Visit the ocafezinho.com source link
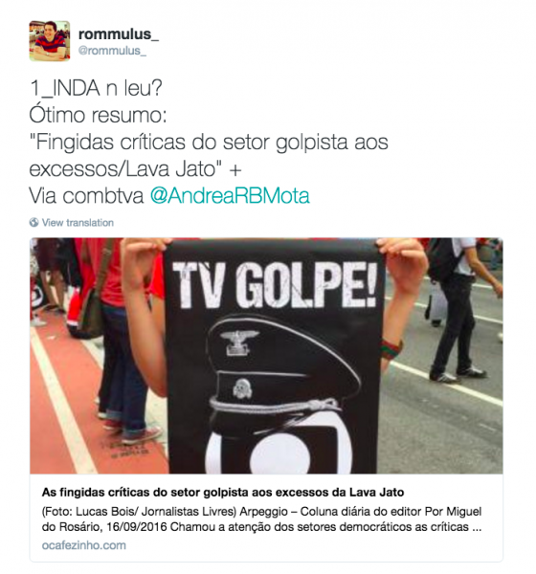 (84, 545)
